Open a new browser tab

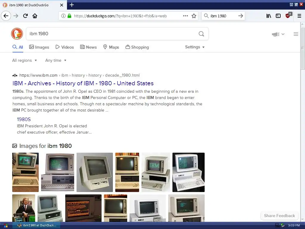72,5
